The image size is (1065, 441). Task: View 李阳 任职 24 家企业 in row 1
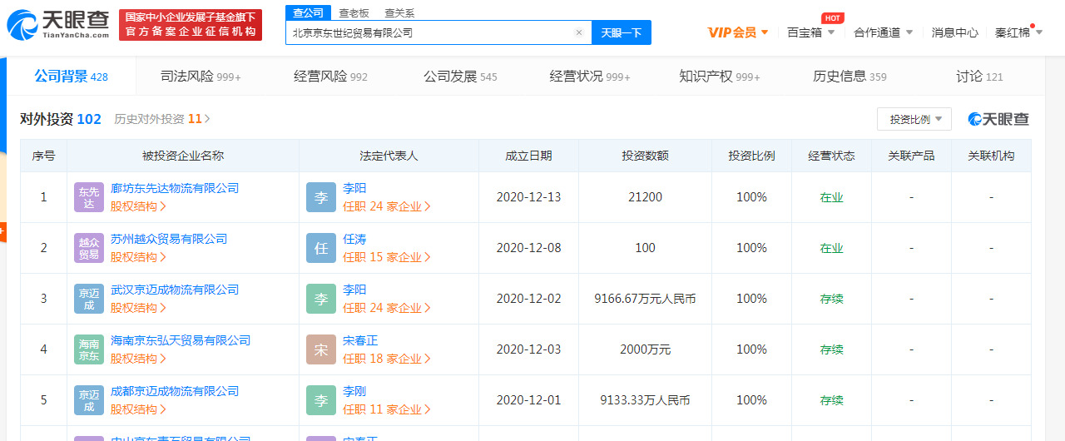click(x=387, y=206)
